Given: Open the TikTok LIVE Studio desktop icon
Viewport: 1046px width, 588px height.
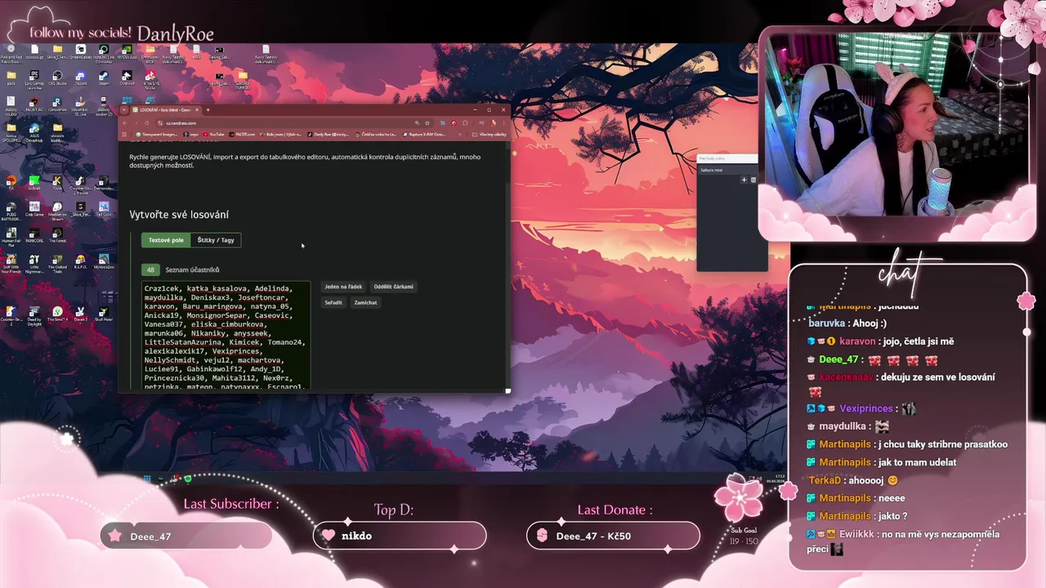Looking at the screenshot, I should (150, 80).
